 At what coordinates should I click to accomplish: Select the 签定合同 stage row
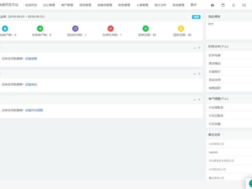(x=229, y=80)
